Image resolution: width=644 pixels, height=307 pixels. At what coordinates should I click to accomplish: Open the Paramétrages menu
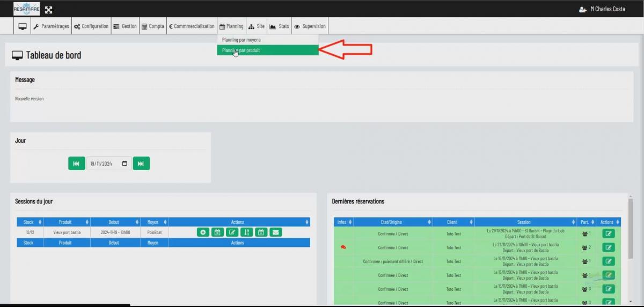(52, 26)
